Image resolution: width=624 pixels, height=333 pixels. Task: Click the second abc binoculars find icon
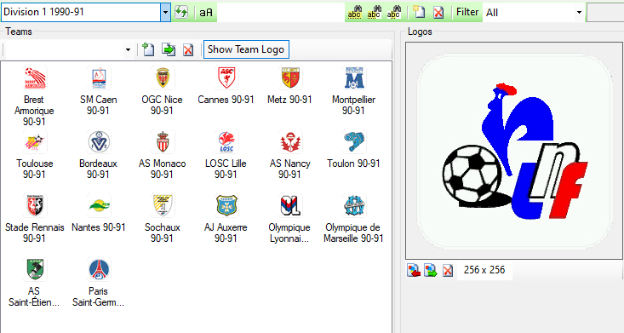[374, 12]
